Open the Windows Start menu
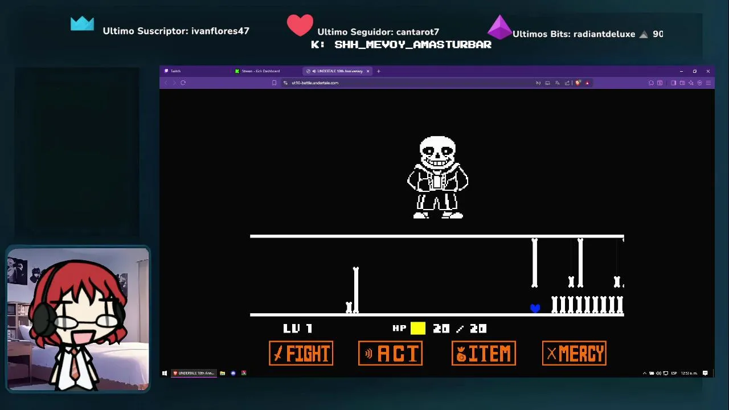The height and width of the screenshot is (410, 729). pos(165,373)
